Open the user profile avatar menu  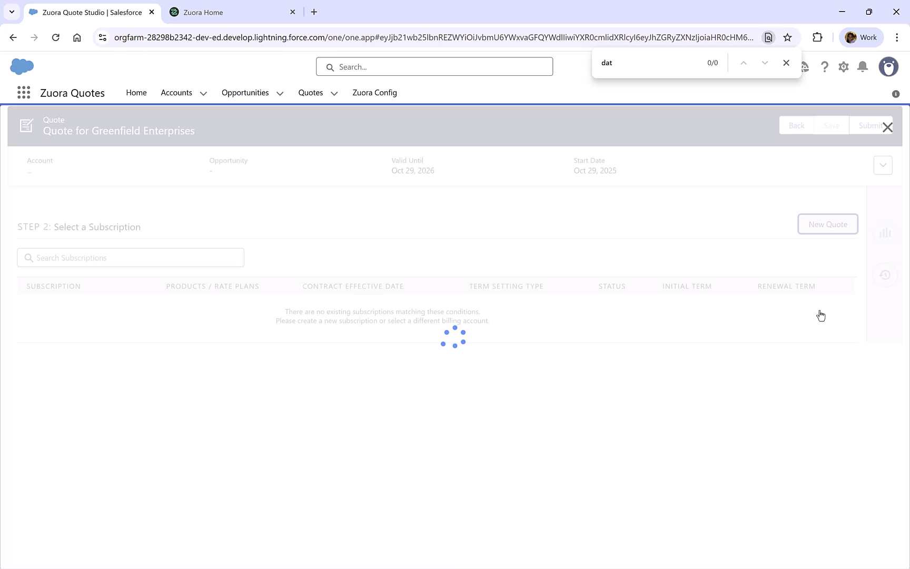point(888,67)
